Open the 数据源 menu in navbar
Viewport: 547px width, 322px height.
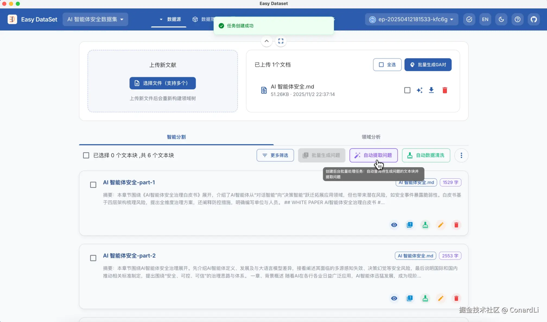click(x=170, y=19)
